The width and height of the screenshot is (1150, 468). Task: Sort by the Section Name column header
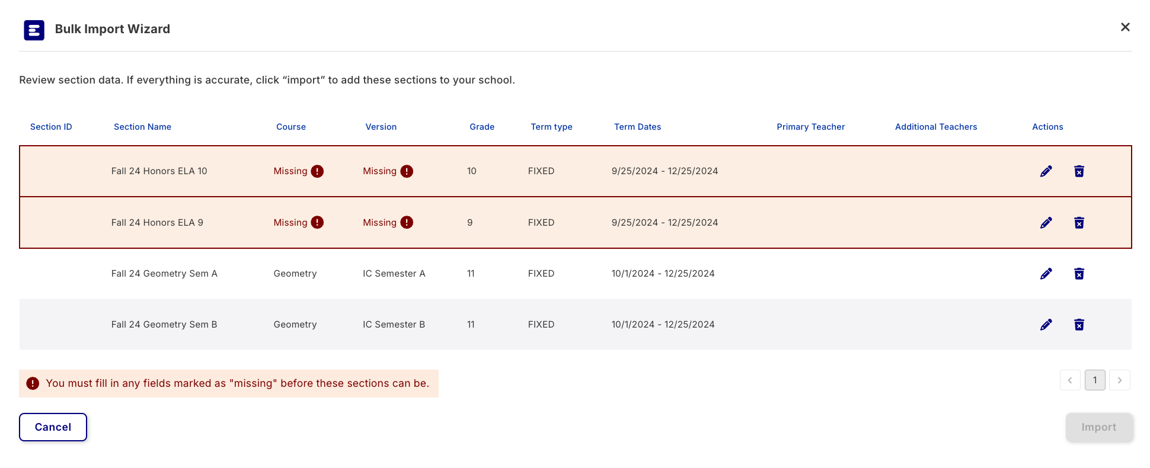(142, 127)
